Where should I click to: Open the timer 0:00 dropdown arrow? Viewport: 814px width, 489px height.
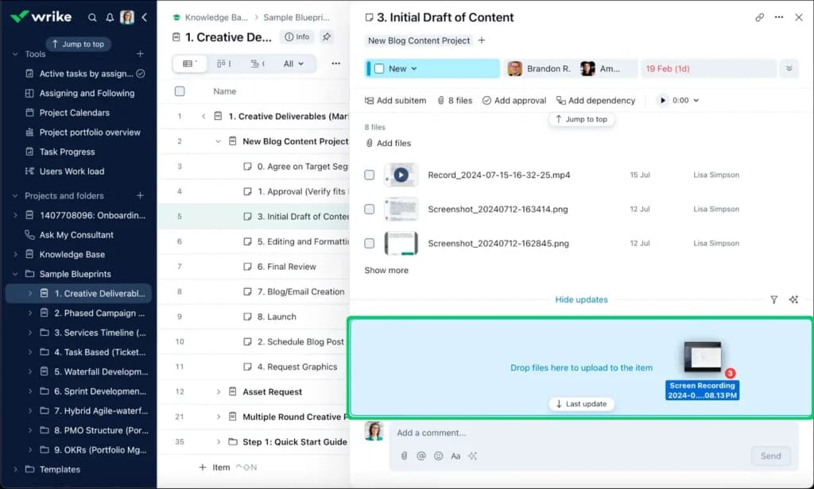[x=696, y=101]
